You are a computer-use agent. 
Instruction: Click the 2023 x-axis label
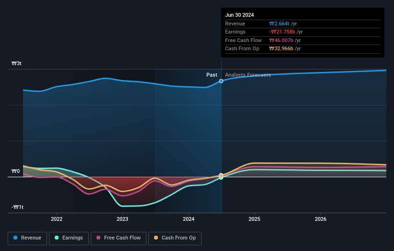(122, 219)
